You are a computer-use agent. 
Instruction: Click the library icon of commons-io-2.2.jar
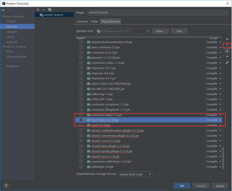pos(89,53)
